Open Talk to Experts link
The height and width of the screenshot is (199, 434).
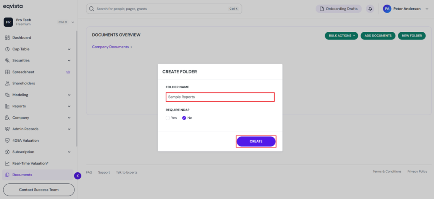pos(126,172)
